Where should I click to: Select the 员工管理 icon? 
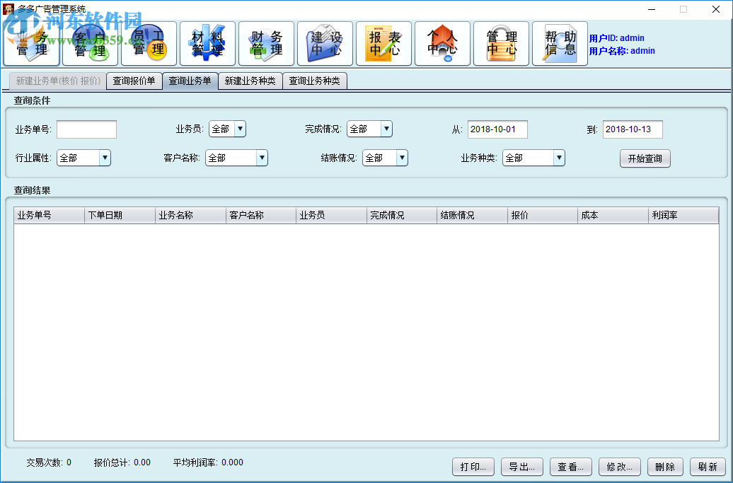(x=148, y=43)
